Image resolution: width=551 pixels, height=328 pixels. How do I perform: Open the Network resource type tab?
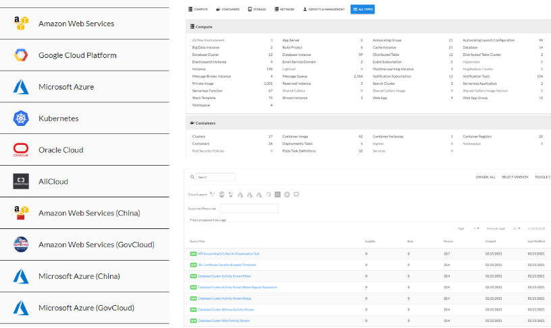[284, 9]
